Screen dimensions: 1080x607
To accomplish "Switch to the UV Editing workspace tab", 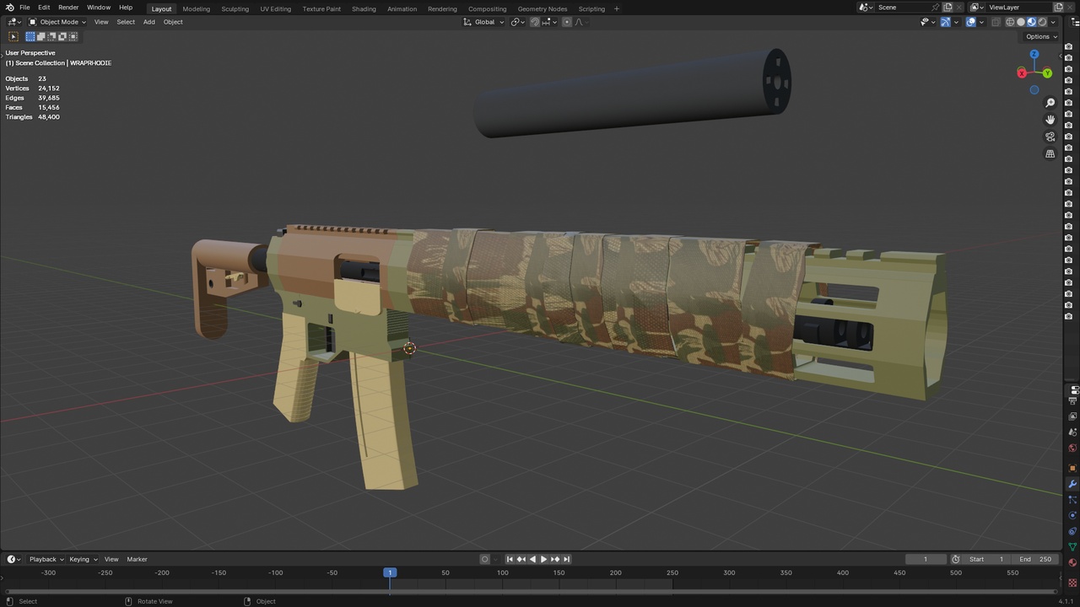I will click(x=275, y=8).
